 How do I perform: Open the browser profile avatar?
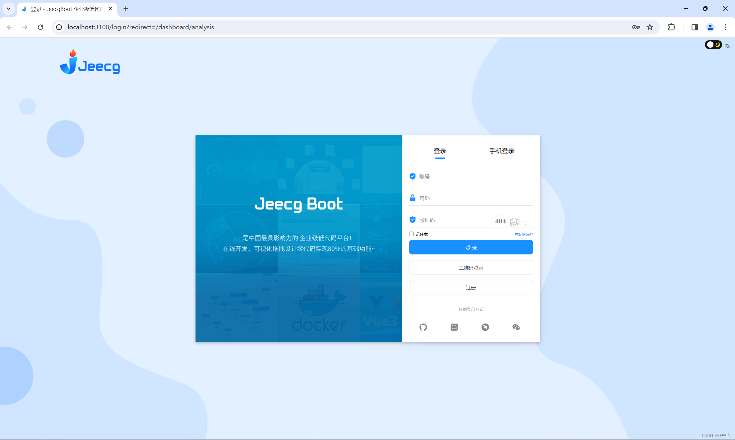click(710, 27)
